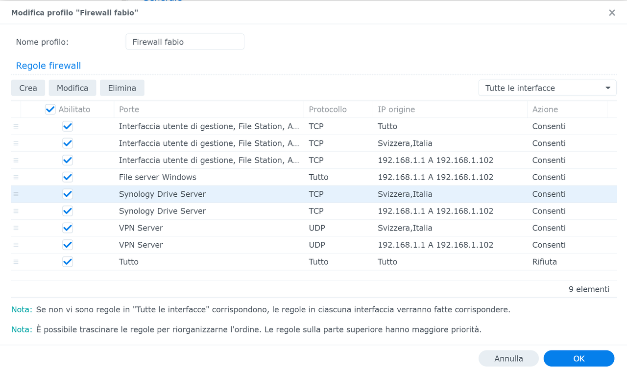Click the Porte column header

(x=209, y=110)
